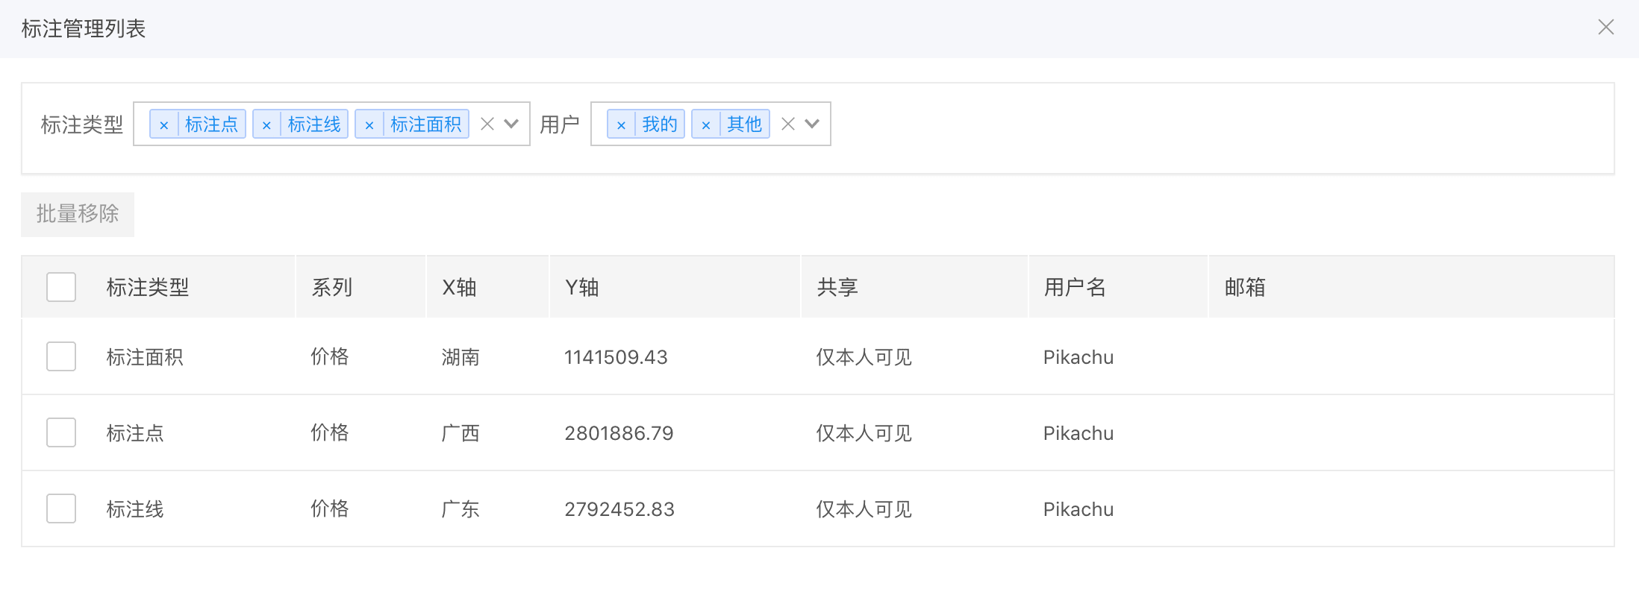The image size is (1639, 592).
Task: Expand the 标注类型 dropdown arrow
Action: 512,124
